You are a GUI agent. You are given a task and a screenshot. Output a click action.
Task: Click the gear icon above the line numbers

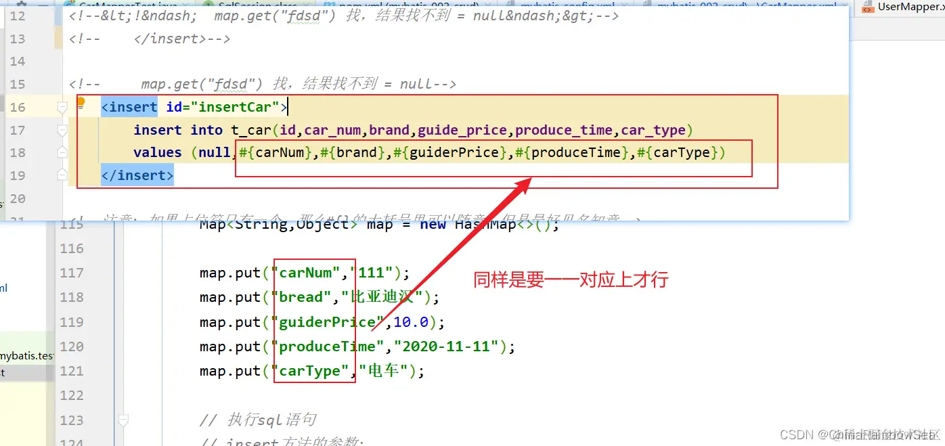coord(22,3)
